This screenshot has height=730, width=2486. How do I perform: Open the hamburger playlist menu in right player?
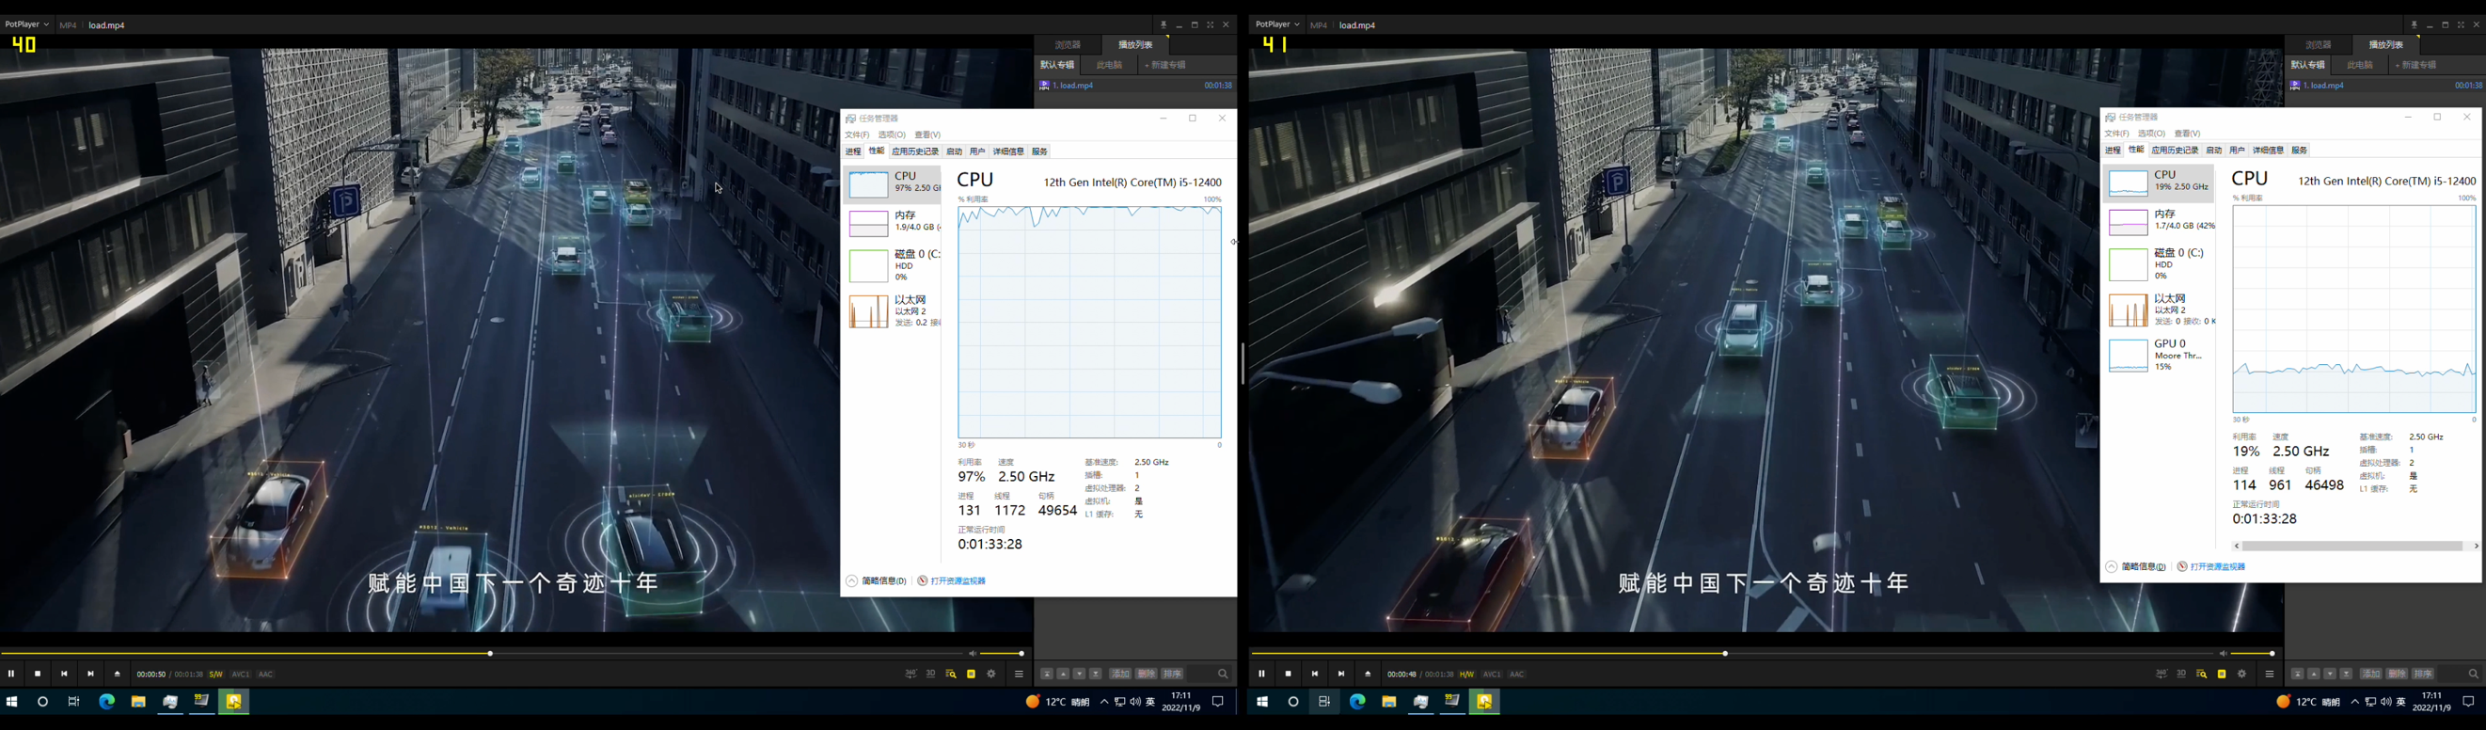click(2270, 674)
